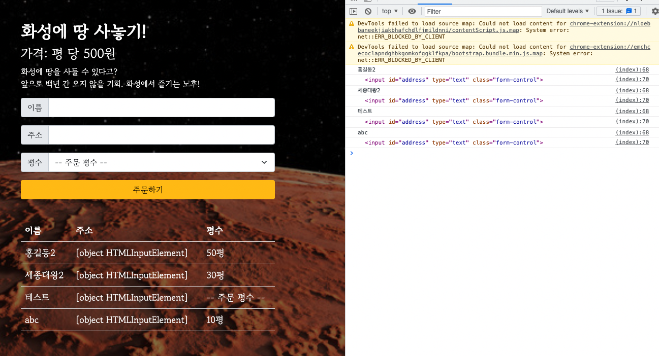Click into the 이름 input field
The width and height of the screenshot is (659, 356).
click(162, 108)
